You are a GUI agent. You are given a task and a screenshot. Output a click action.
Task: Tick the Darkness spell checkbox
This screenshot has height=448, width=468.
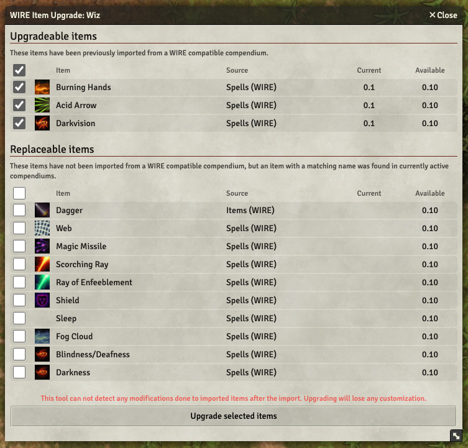(x=19, y=372)
